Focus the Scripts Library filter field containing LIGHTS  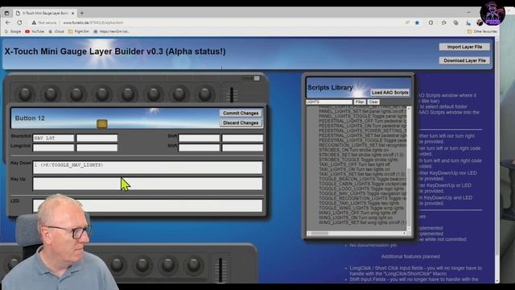point(329,102)
